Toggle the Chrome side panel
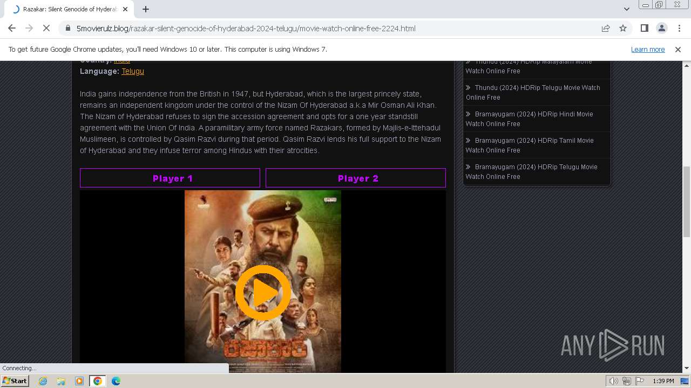The image size is (691, 388). pyautogui.click(x=644, y=28)
